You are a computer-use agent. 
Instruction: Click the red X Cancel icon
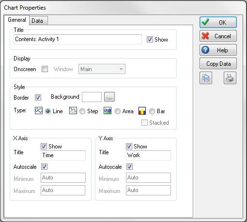pos(205,36)
